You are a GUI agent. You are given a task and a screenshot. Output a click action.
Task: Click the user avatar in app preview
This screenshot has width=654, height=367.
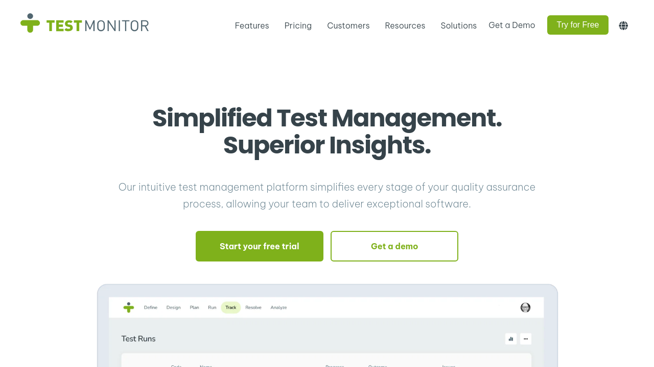tap(525, 307)
